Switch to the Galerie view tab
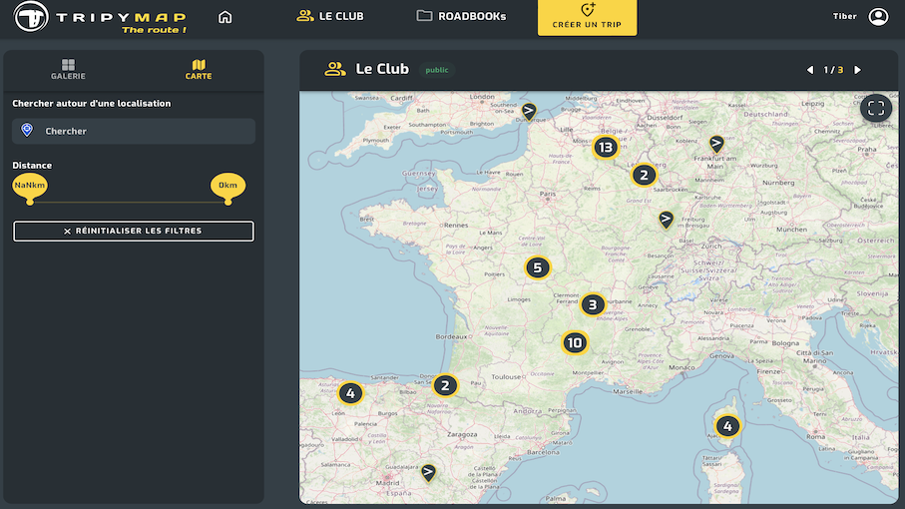 tap(68, 70)
